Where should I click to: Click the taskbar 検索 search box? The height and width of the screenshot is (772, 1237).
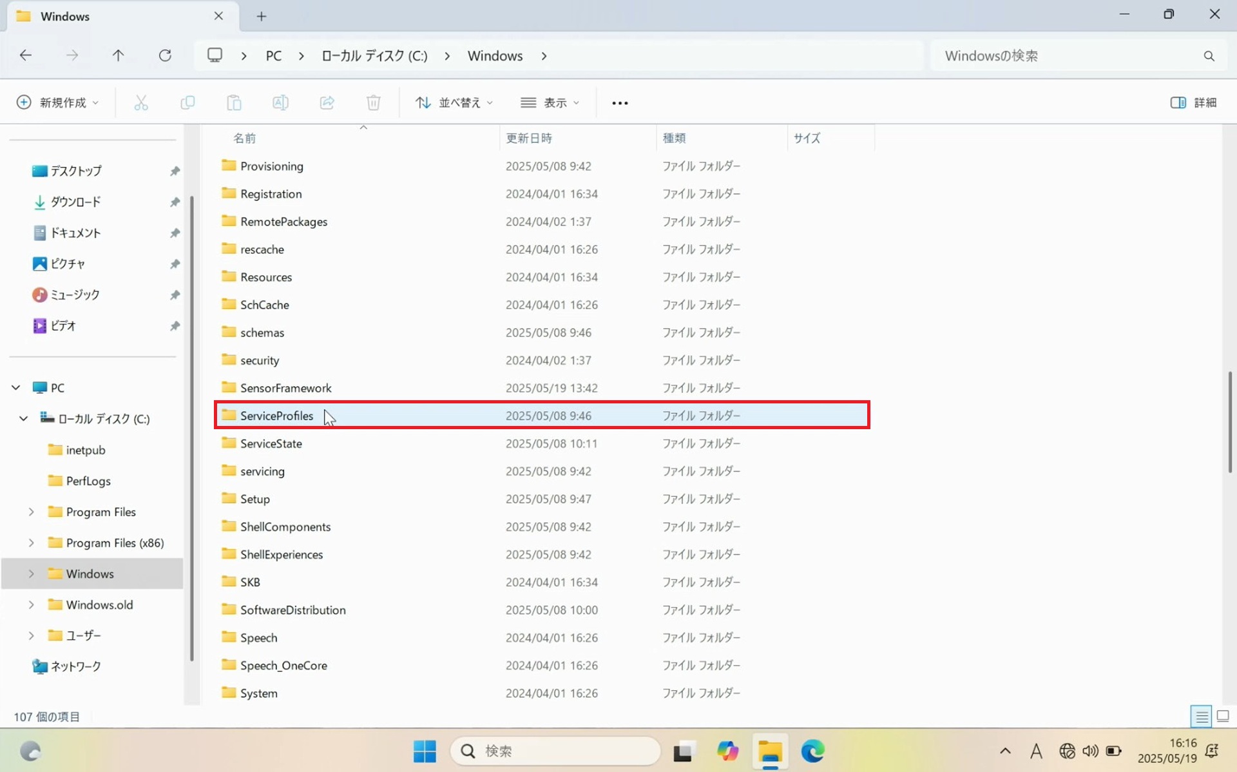556,751
